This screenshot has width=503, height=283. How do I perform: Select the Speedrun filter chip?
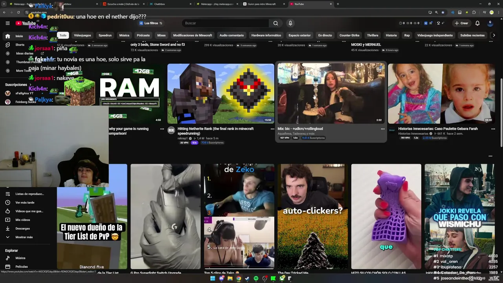[x=105, y=35]
